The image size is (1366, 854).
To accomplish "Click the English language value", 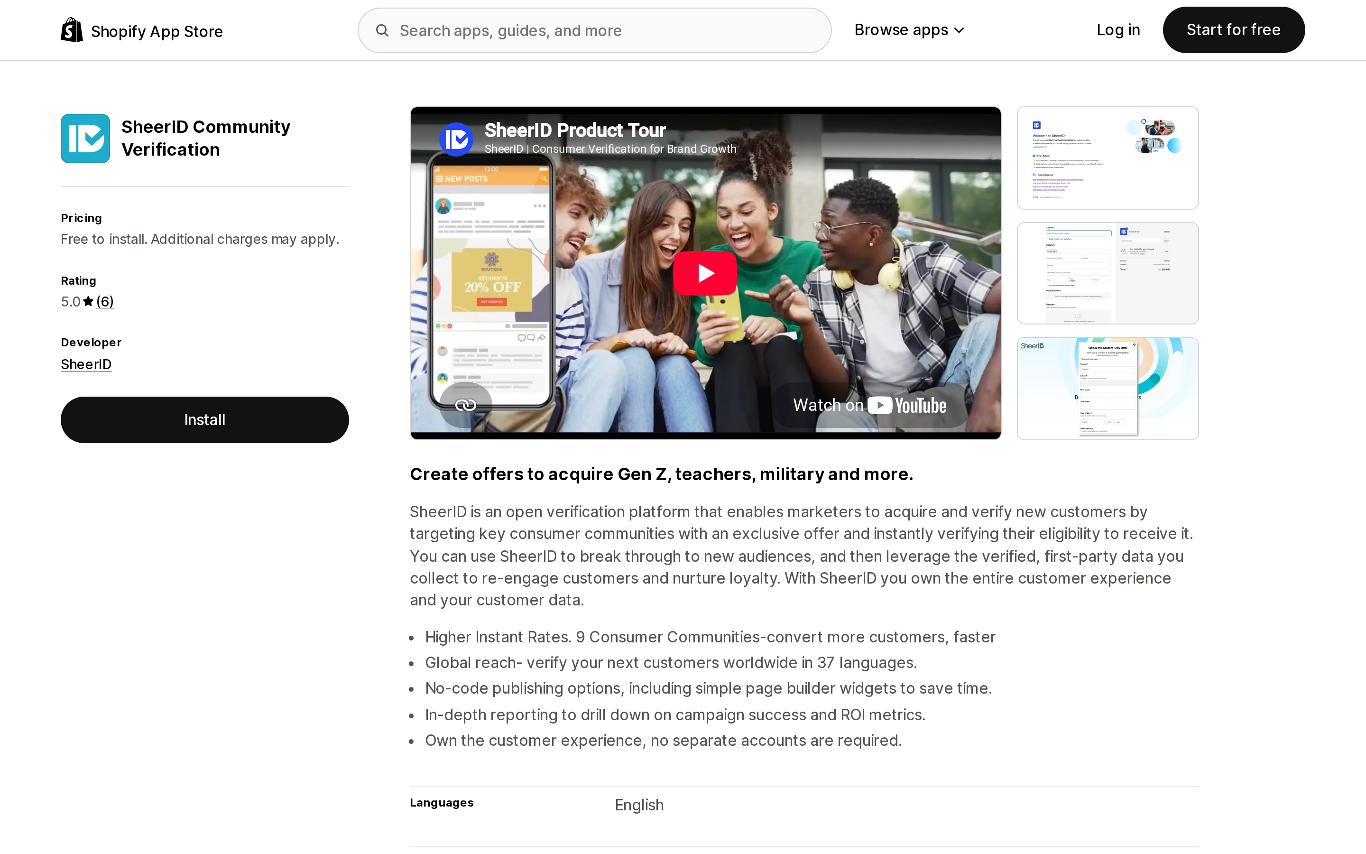I will 639,805.
